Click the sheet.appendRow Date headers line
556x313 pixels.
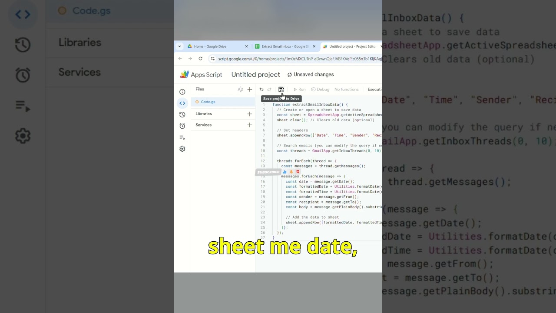click(x=330, y=135)
